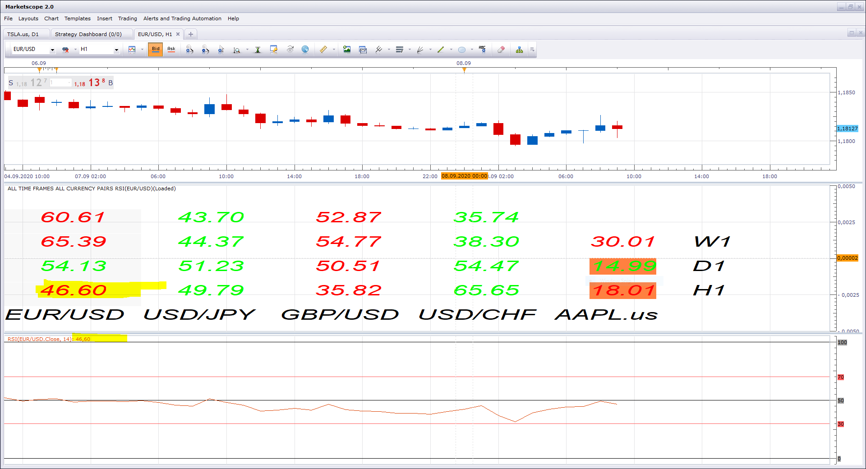866x469 pixels.
Task: Toggle the Bid price mode
Action: coord(156,49)
